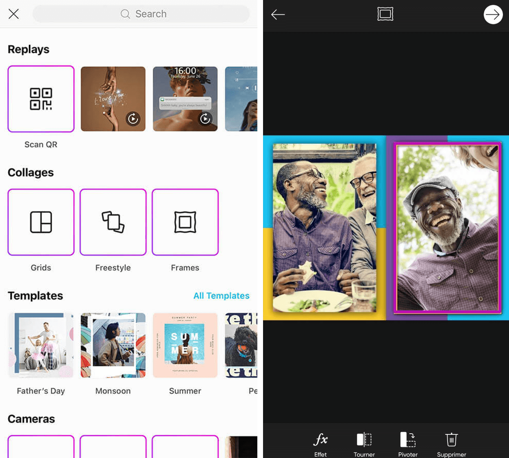This screenshot has width=509, height=458.
Task: Choose the Summer party template
Action: (185, 345)
